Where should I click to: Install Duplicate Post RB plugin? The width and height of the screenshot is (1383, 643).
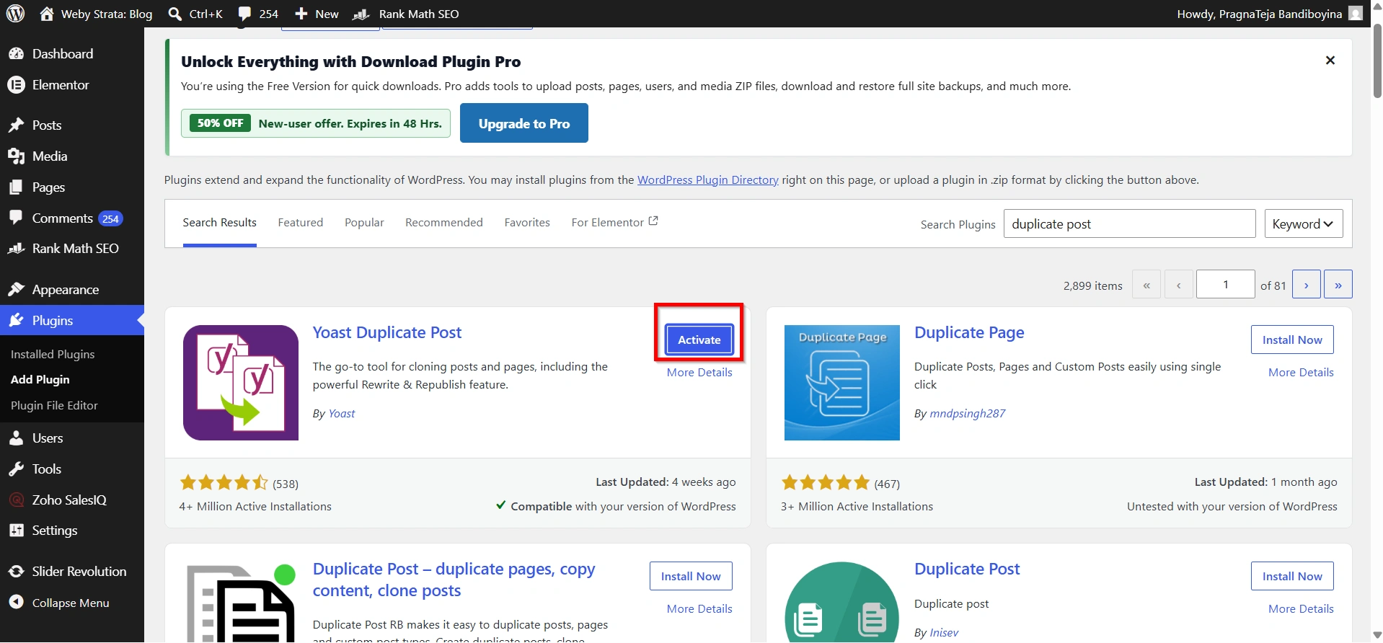coord(691,577)
